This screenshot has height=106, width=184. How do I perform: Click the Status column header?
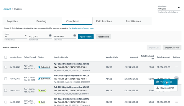(41, 57)
